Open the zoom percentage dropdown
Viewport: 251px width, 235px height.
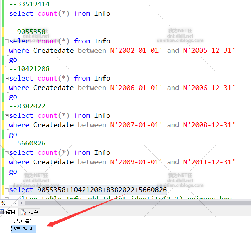(16, 203)
